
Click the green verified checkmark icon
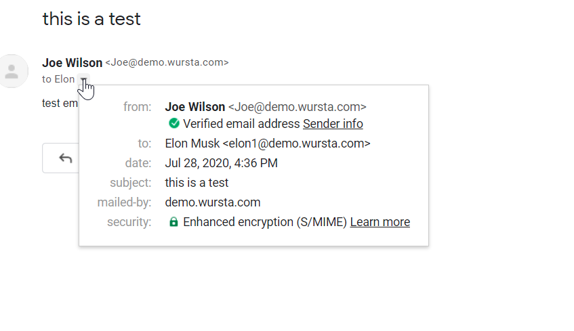[x=174, y=123]
